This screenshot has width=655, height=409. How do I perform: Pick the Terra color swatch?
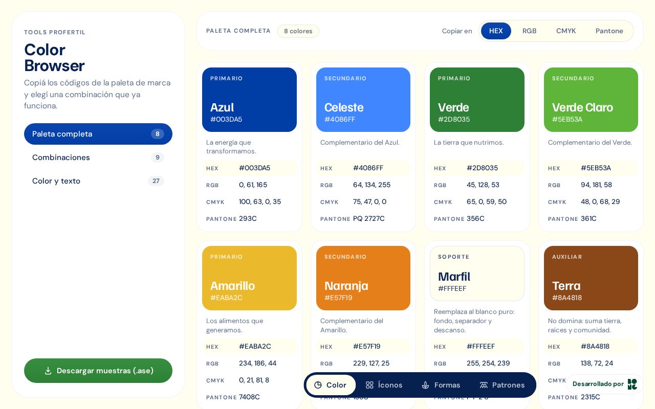591,278
